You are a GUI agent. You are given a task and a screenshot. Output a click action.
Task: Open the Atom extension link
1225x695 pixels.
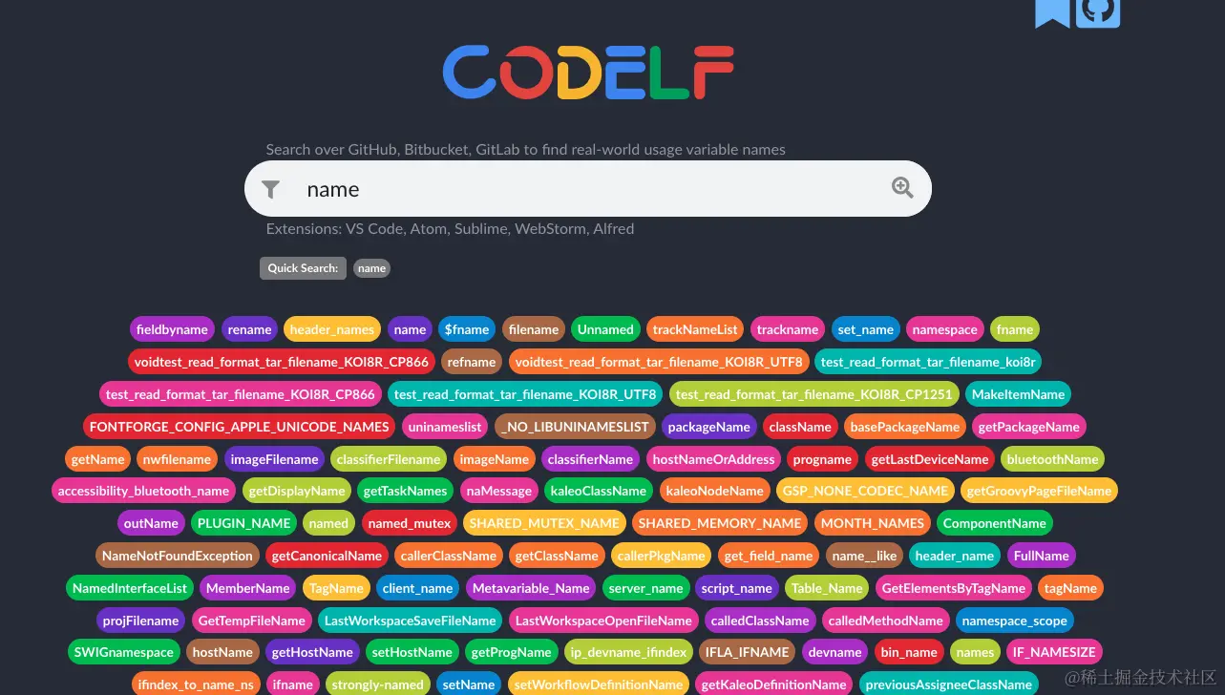pyautogui.click(x=429, y=229)
